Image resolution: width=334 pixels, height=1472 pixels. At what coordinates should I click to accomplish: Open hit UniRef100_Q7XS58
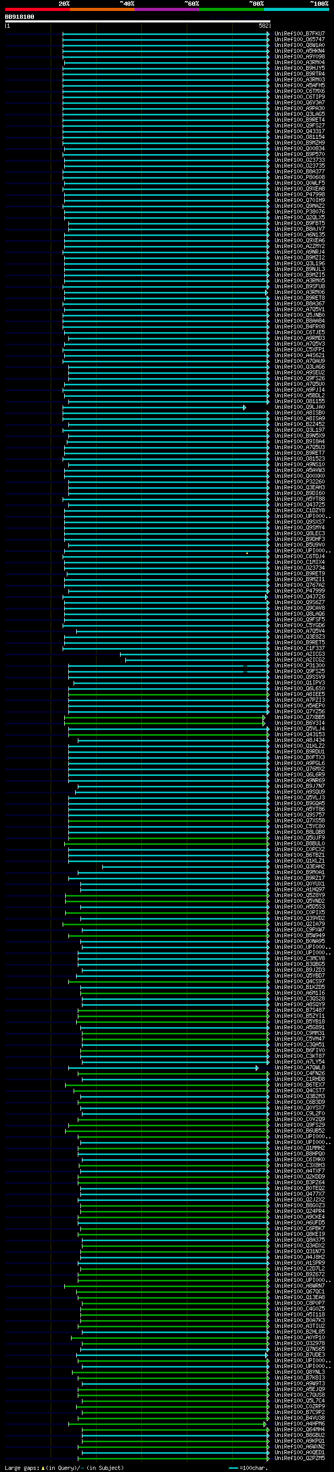(x=299, y=820)
